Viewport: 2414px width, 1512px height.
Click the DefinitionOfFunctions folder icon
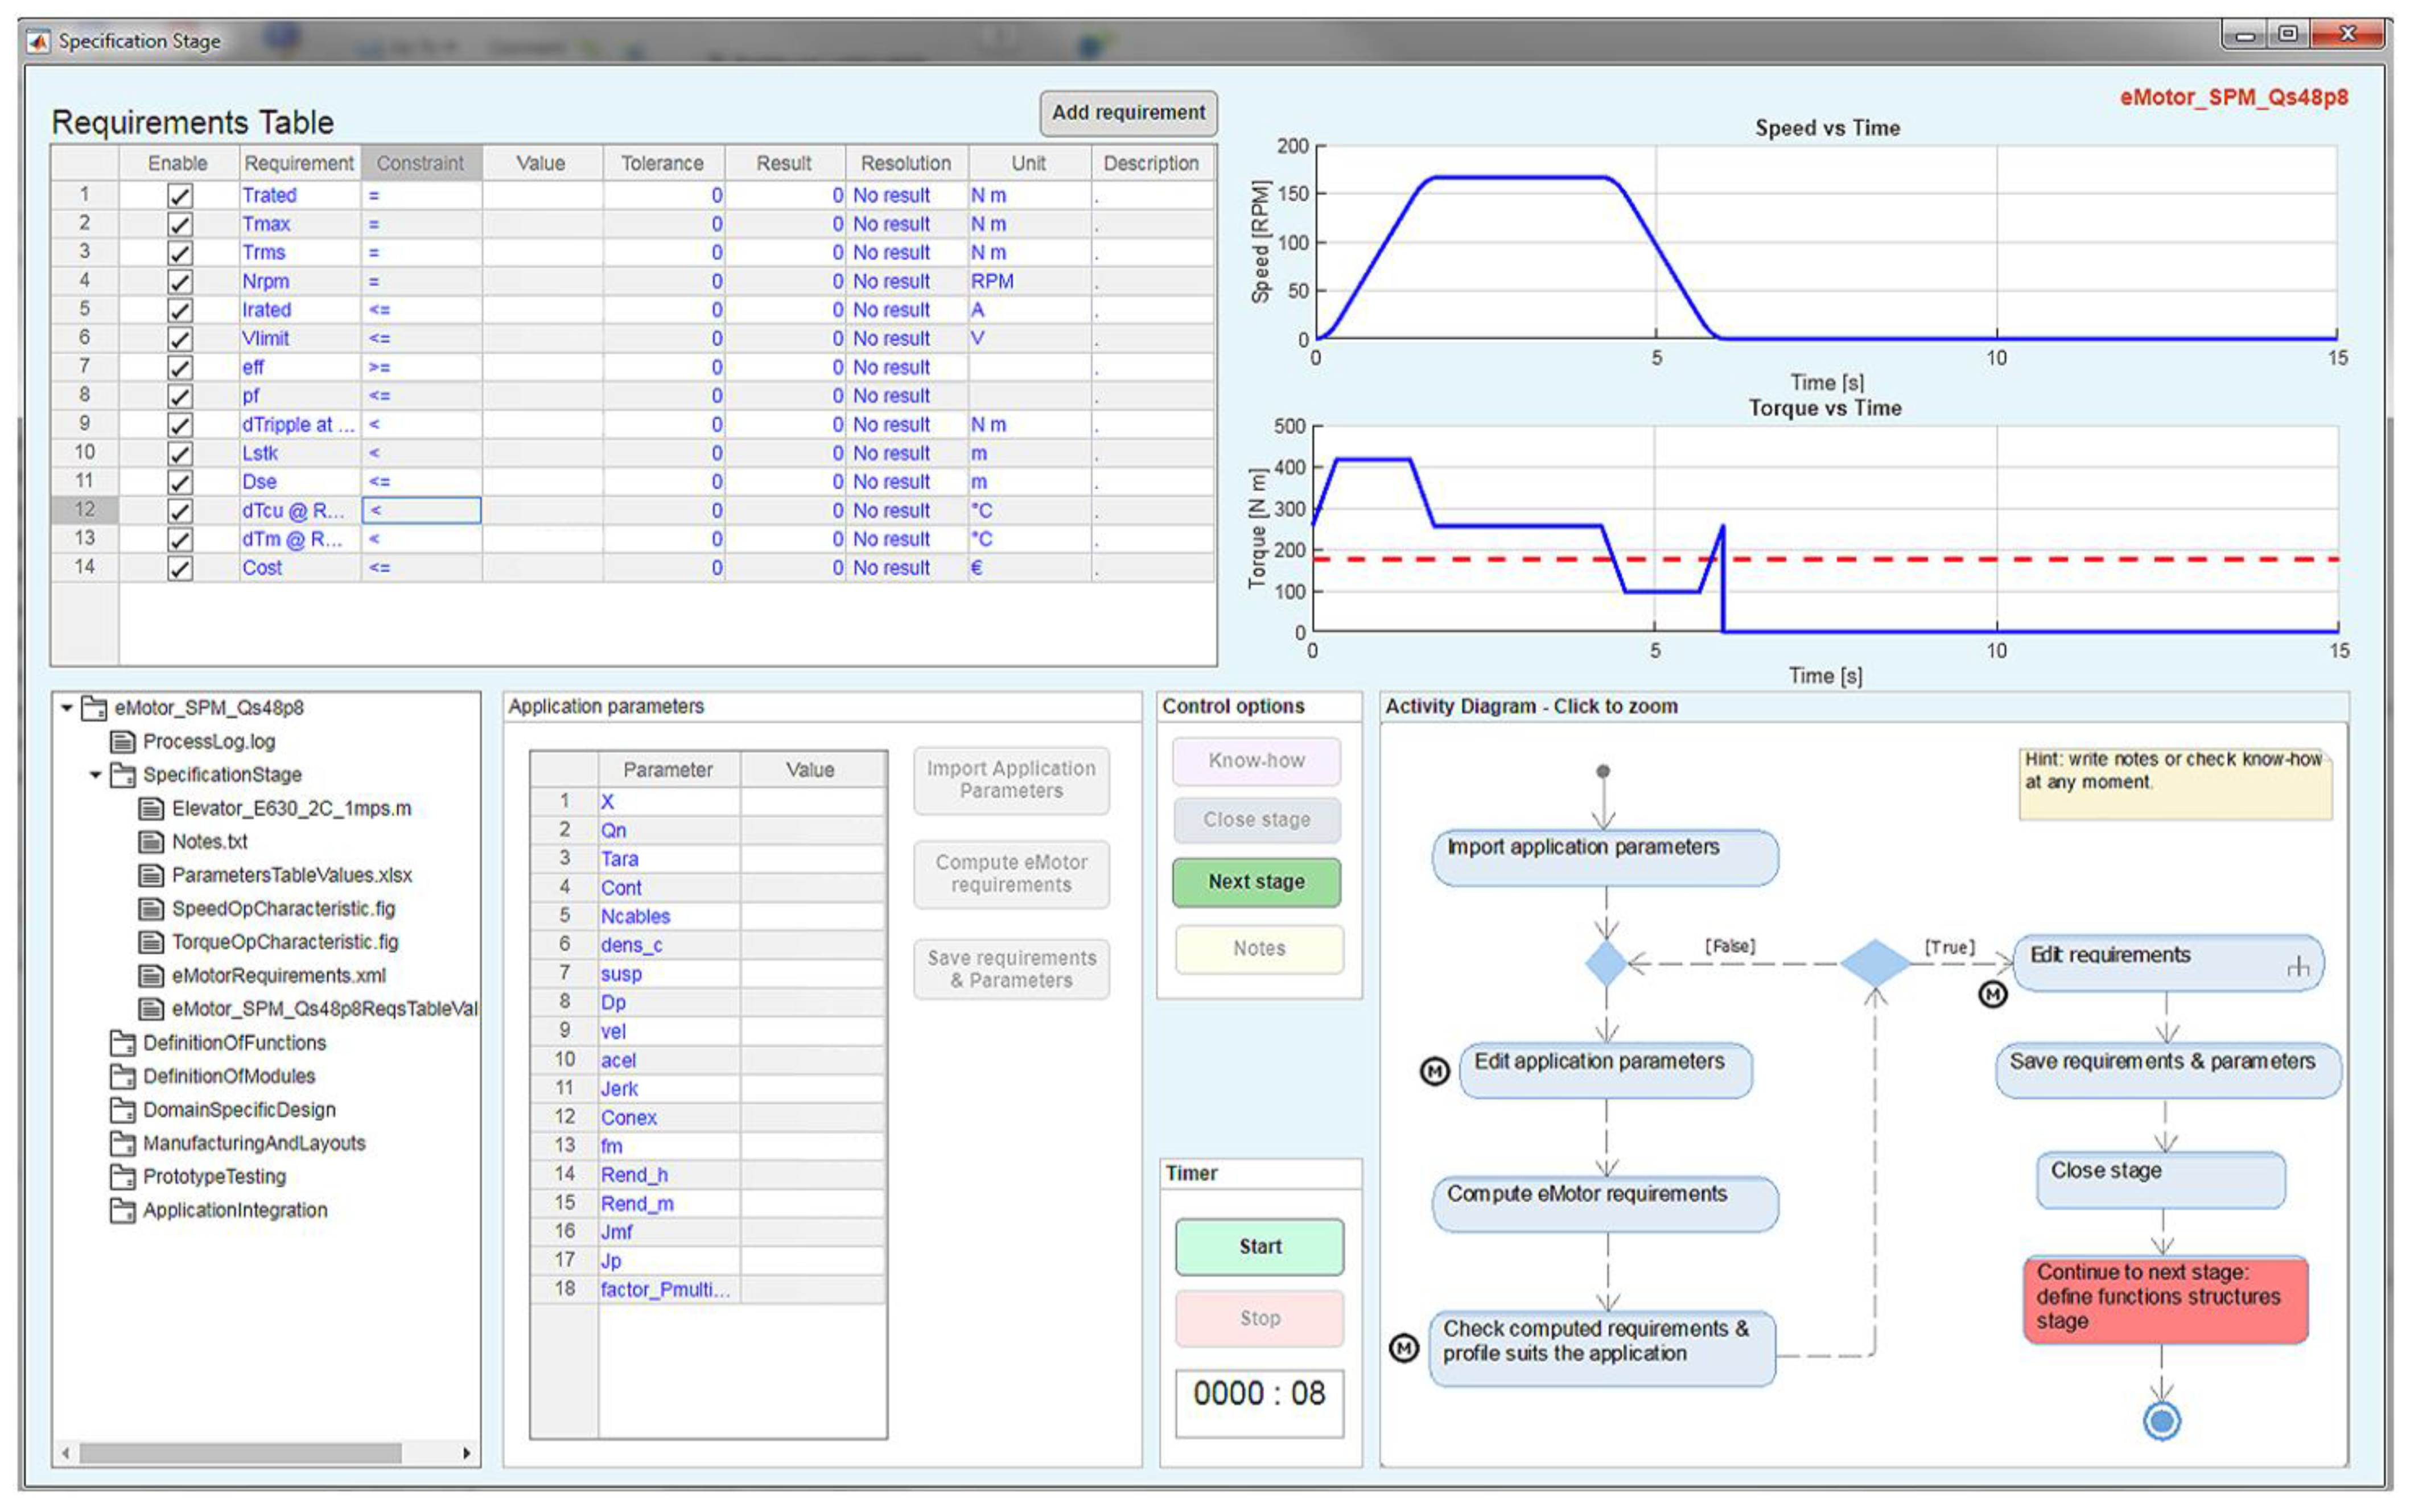[x=122, y=1043]
